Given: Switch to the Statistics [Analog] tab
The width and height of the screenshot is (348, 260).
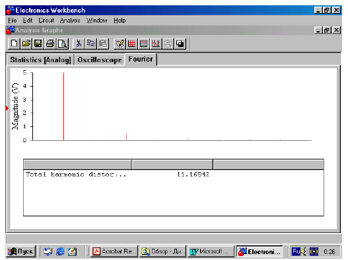Looking at the screenshot, I should (x=40, y=60).
